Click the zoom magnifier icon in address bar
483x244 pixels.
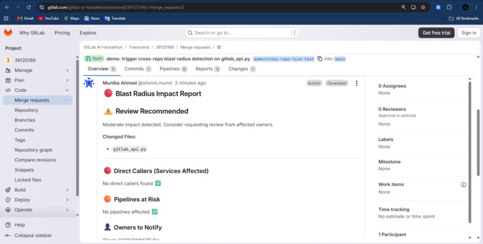[x=403, y=7]
